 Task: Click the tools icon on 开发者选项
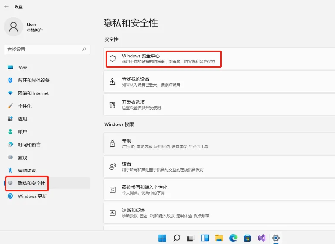113,105
